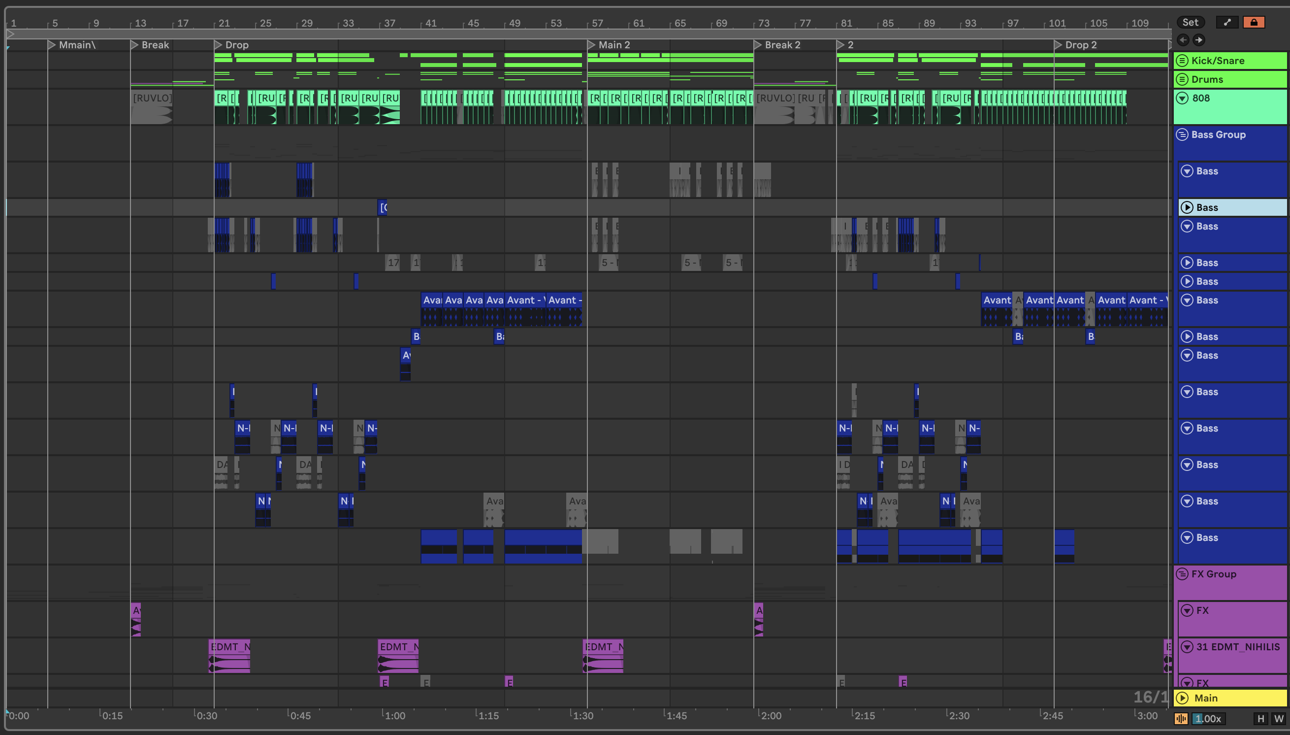
Task: Jump to next locator arrow
Action: point(1199,40)
